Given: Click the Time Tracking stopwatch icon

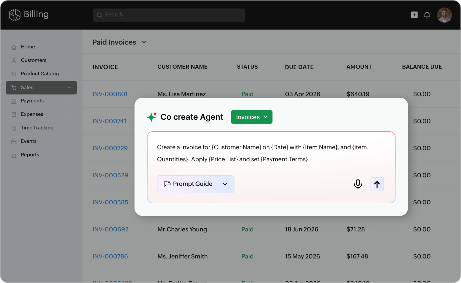Looking at the screenshot, I should tap(14, 128).
